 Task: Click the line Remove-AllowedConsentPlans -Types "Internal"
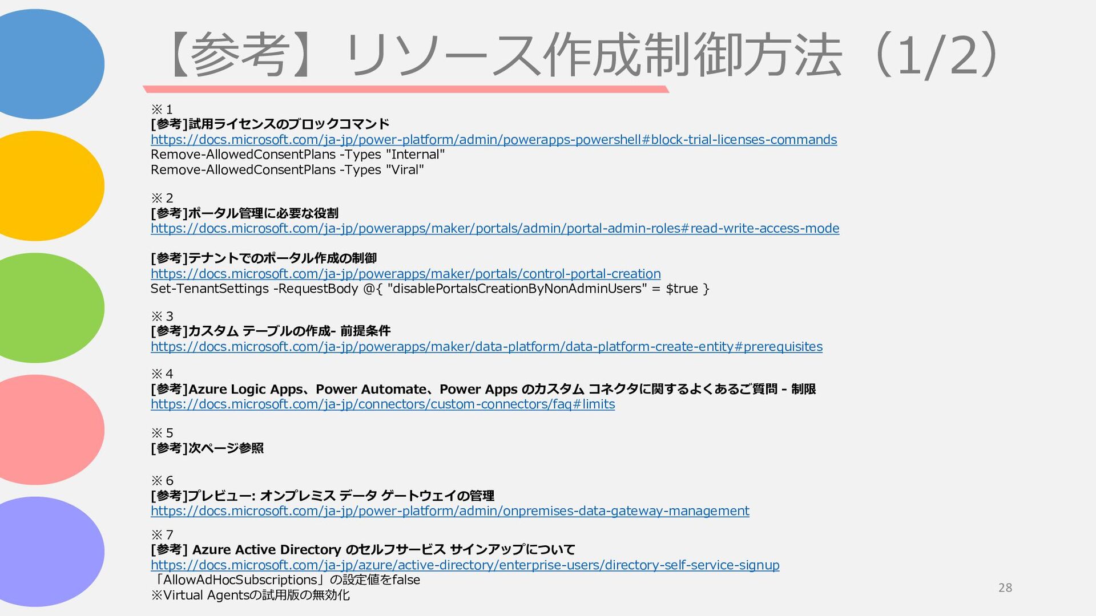click(x=297, y=155)
